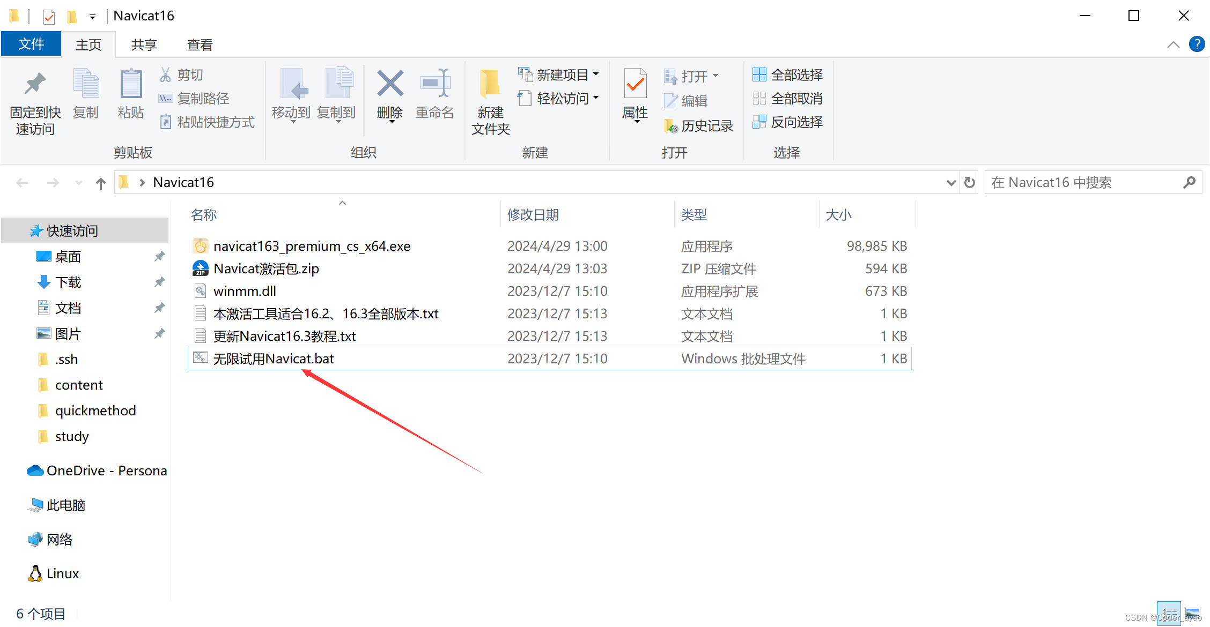Select 本激活工具适合16.2、16.3全部版本.txt
The height and width of the screenshot is (627, 1210).
tap(550, 313)
